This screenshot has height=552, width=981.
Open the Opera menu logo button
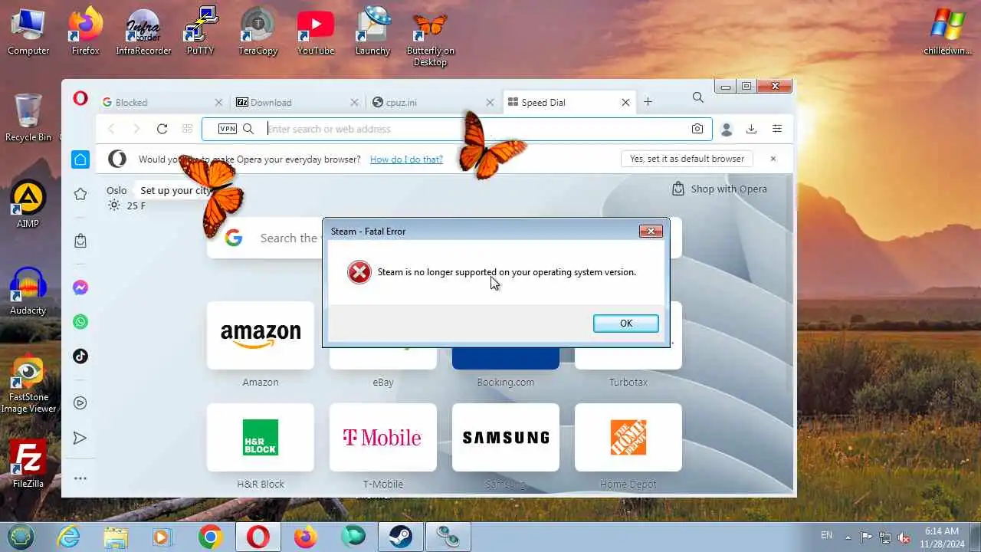point(80,98)
